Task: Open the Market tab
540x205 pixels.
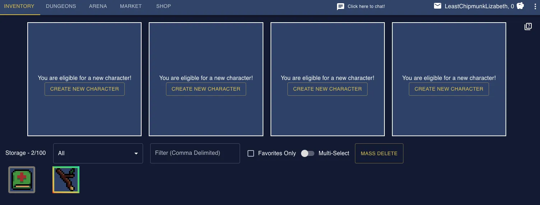Action: click(131, 6)
